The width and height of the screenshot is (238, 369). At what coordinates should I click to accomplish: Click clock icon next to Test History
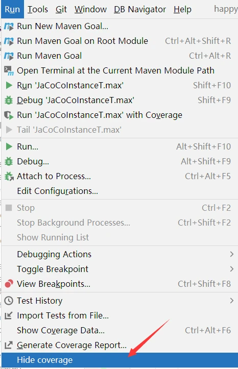pos(9,301)
